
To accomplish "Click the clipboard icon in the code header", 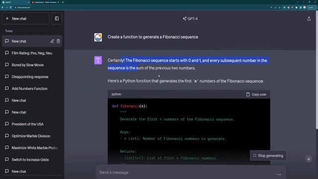I will click(x=248, y=94).
